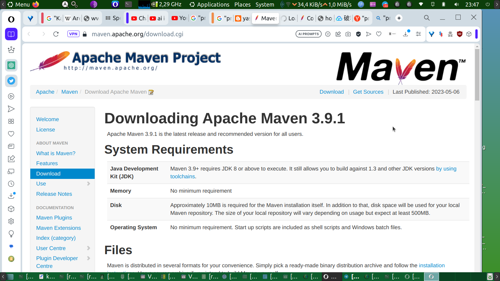Click the Apache Maven Project feather logo
Screen dimensions: 500x281
pyautogui.click(x=125, y=61)
